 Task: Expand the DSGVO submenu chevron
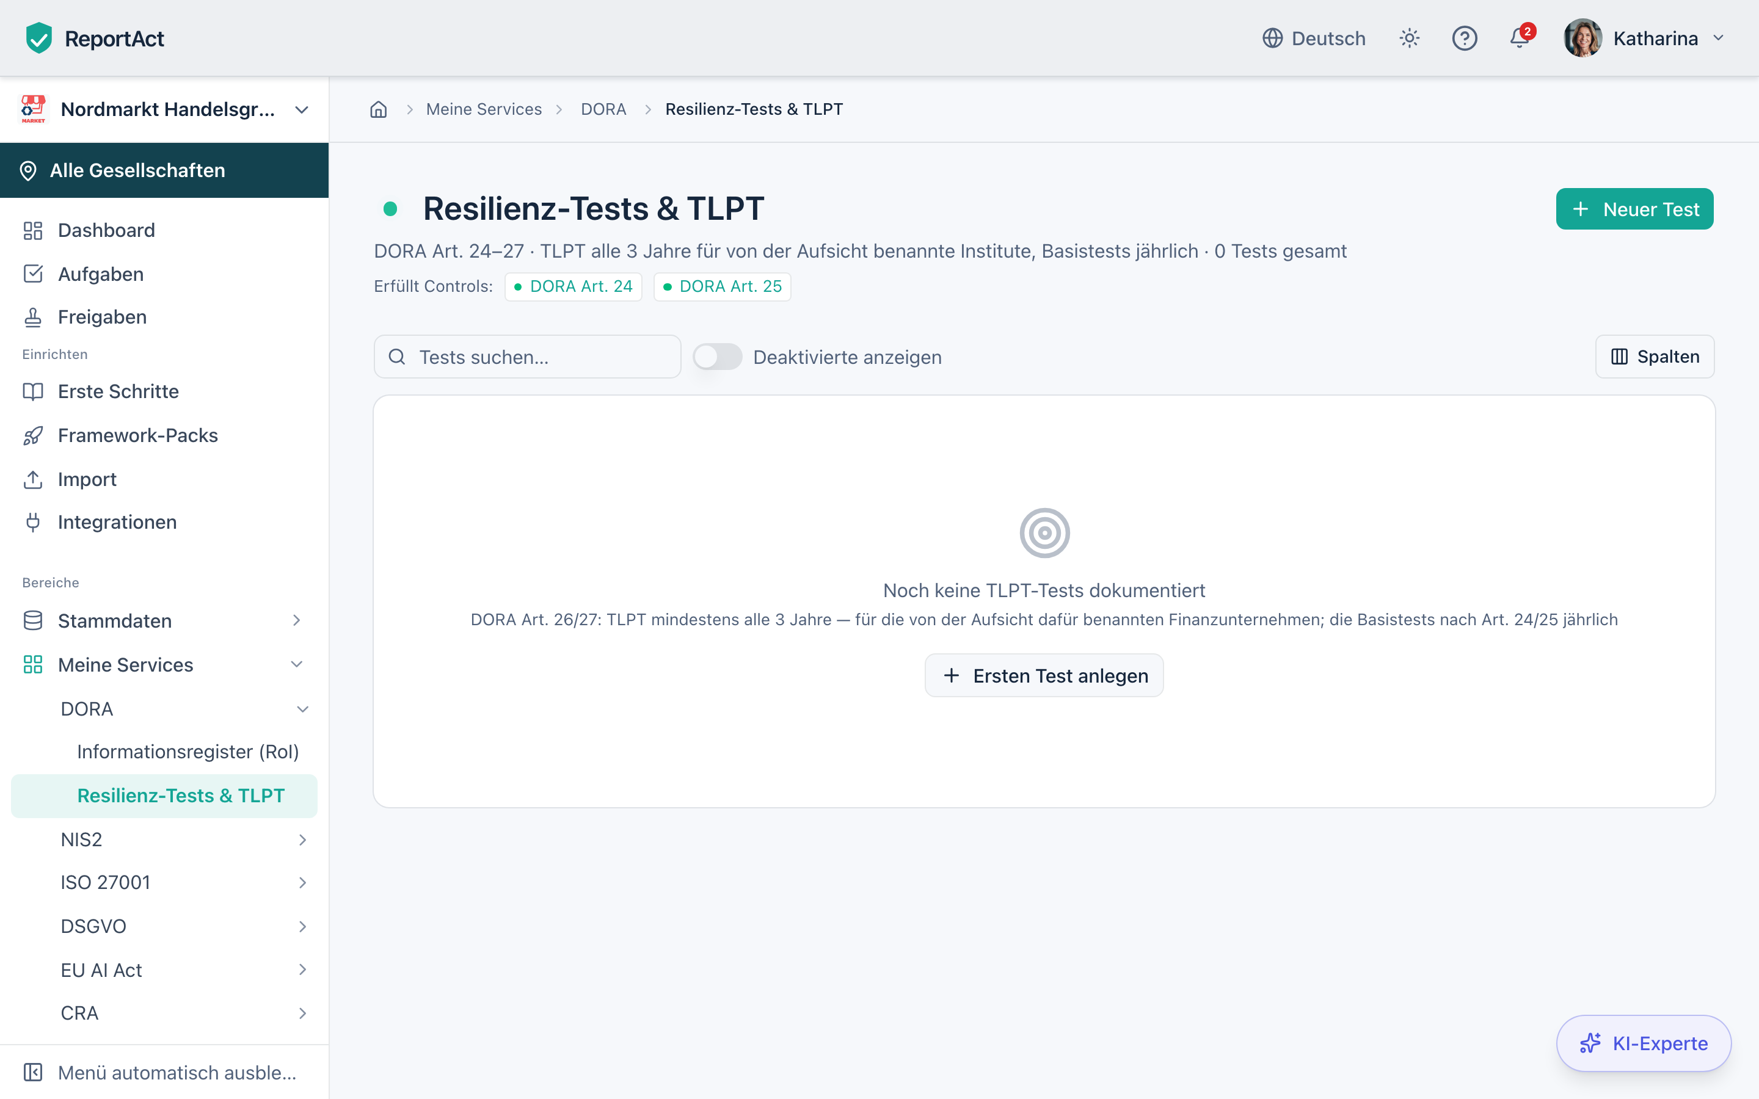click(302, 926)
